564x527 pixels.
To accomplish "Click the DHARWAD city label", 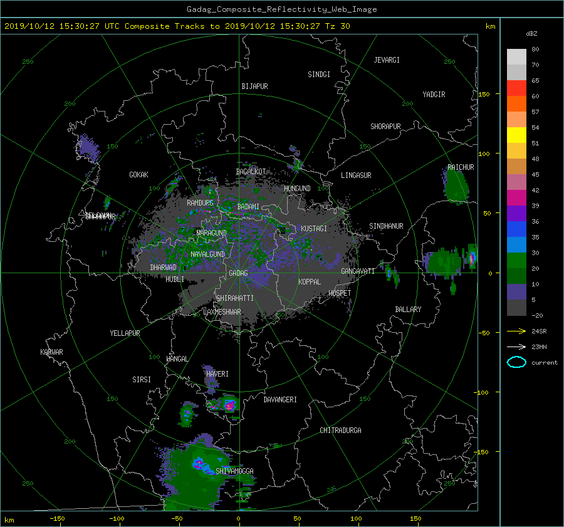I will (x=164, y=268).
